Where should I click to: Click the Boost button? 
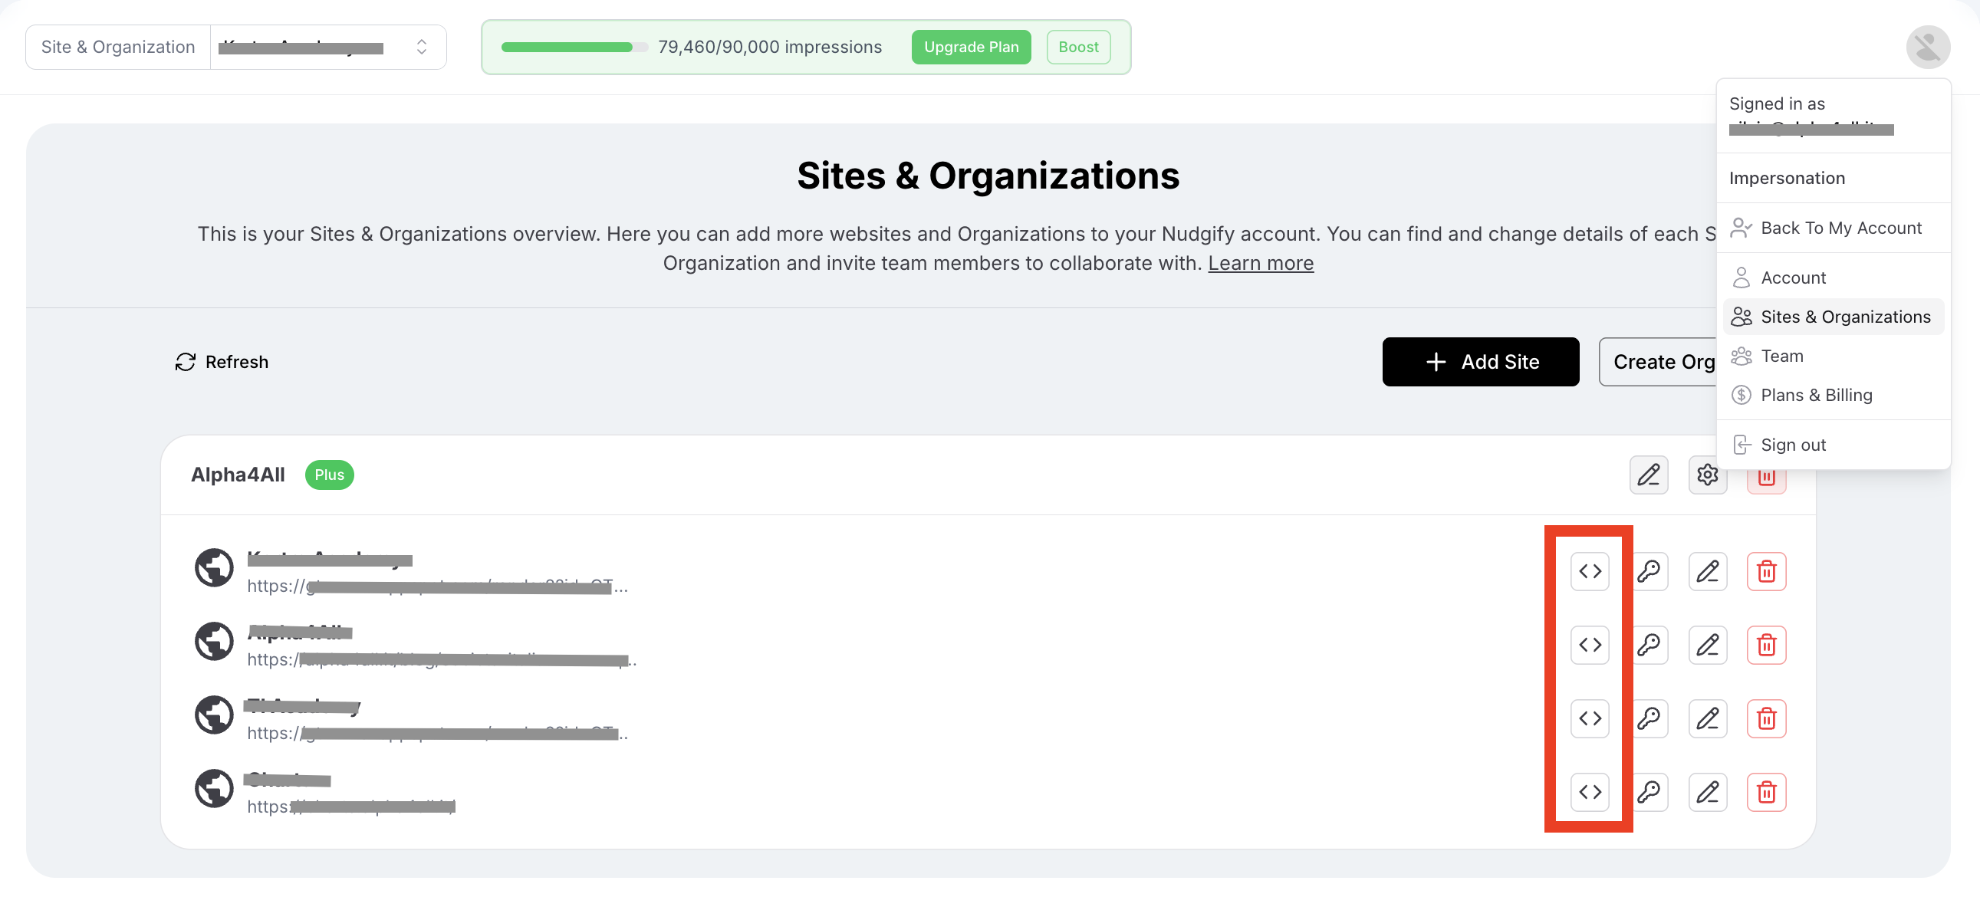point(1077,47)
